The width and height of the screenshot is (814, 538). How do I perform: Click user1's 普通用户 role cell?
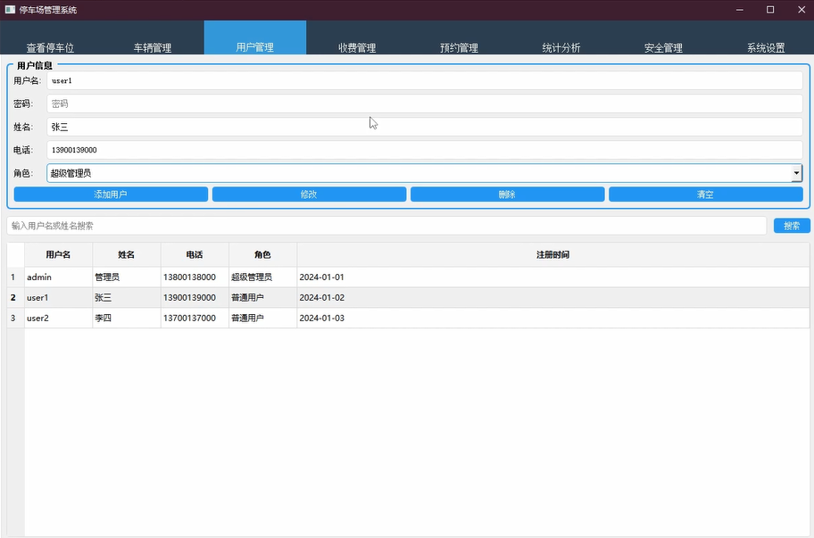(x=262, y=298)
